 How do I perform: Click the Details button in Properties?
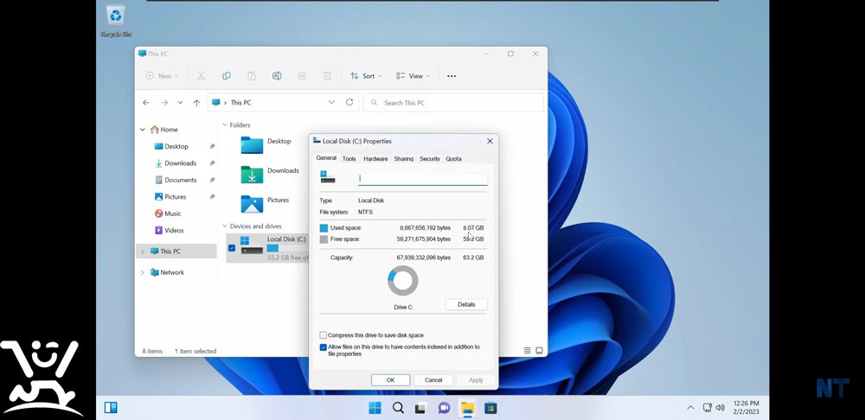[466, 304]
